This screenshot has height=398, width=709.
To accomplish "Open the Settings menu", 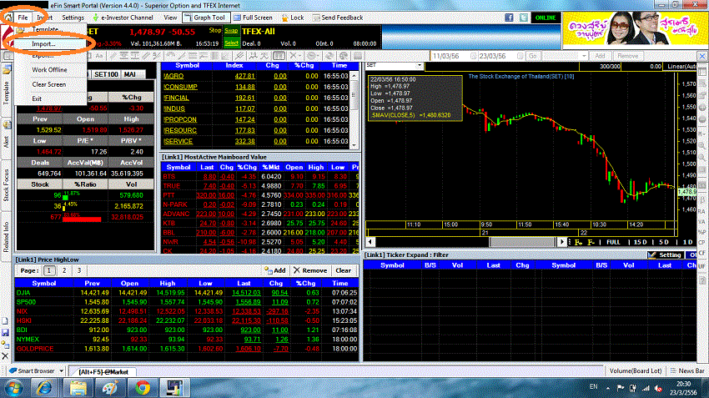I will click(x=73, y=18).
